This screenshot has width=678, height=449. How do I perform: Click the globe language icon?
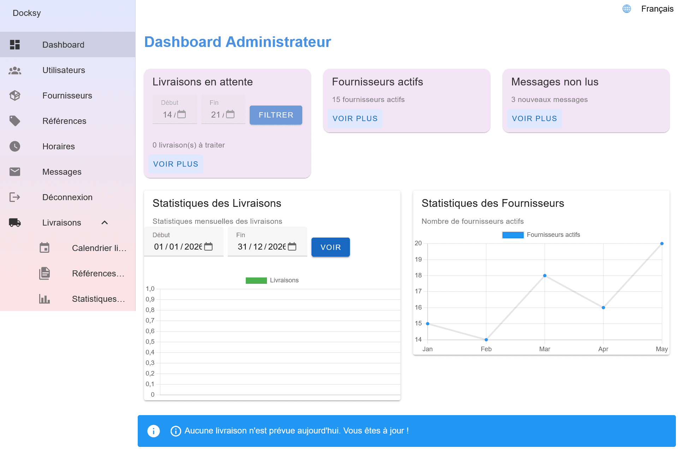(x=626, y=8)
